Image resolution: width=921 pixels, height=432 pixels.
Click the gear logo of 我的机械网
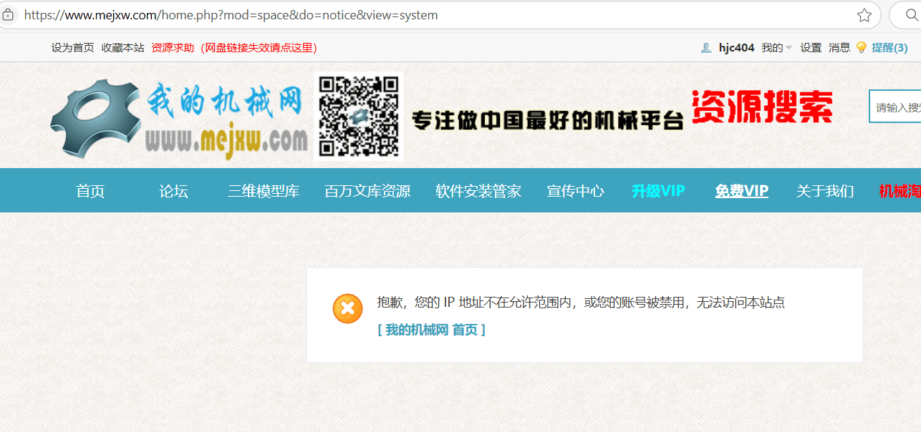(95, 118)
